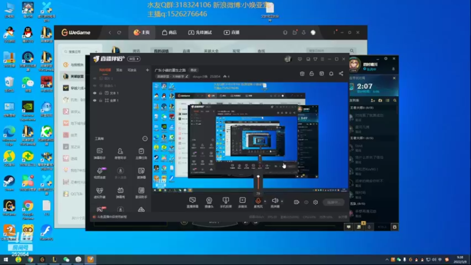Open 我的战绩 sub-tab in WeGame
Screen dimensions: 471x265
(161, 51)
